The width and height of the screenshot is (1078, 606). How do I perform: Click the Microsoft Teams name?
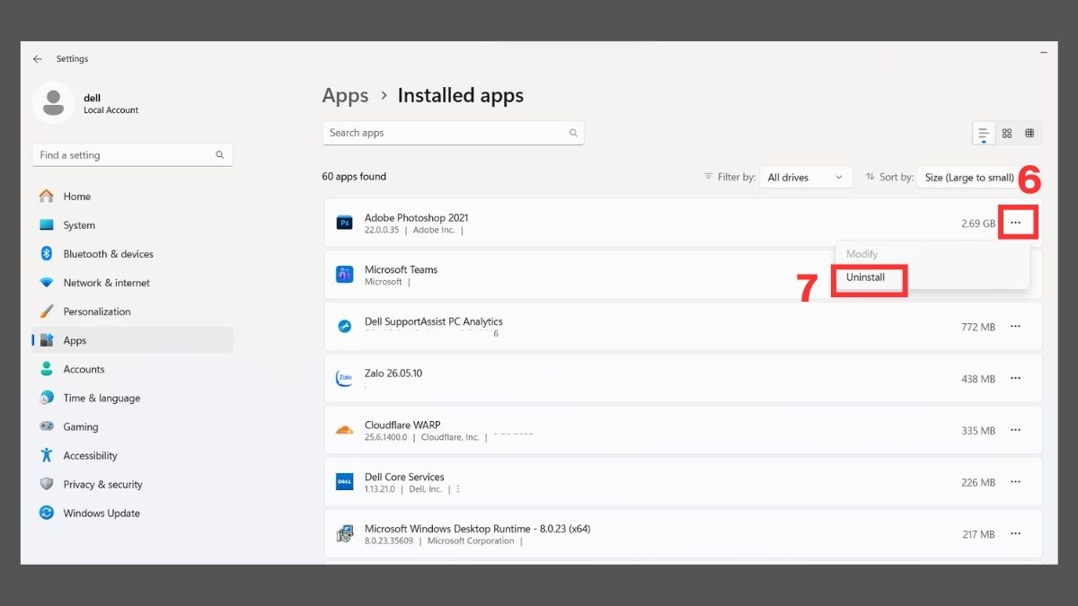pos(402,270)
